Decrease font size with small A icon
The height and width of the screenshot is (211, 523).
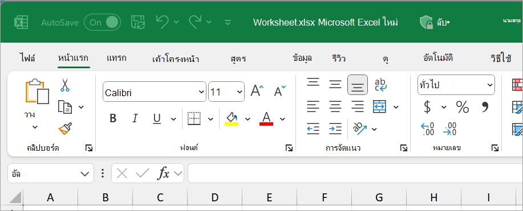[x=279, y=90]
